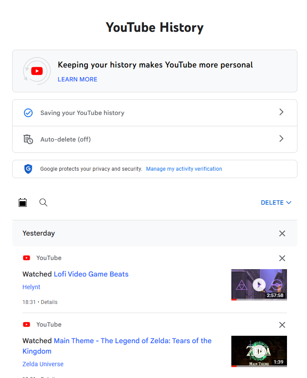Click YouTube logo icon above Lofi entry

[x=27, y=258]
